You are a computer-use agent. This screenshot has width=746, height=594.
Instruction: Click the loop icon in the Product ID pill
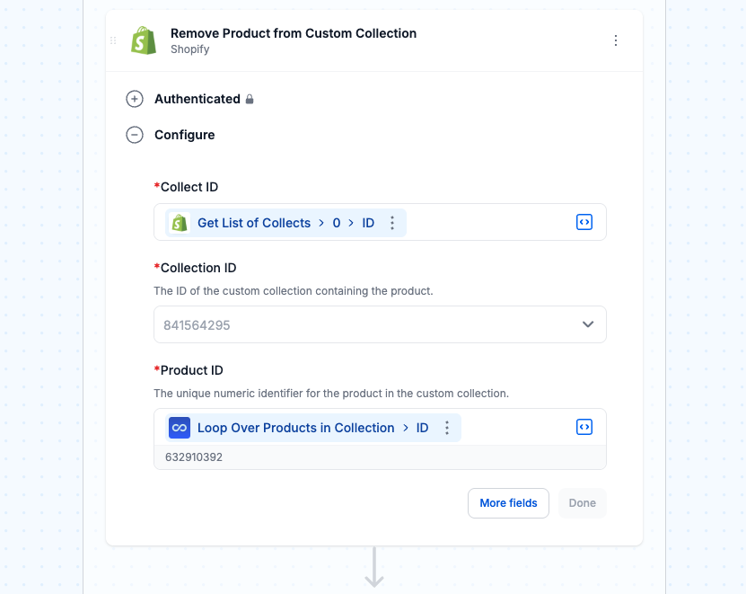pos(180,428)
